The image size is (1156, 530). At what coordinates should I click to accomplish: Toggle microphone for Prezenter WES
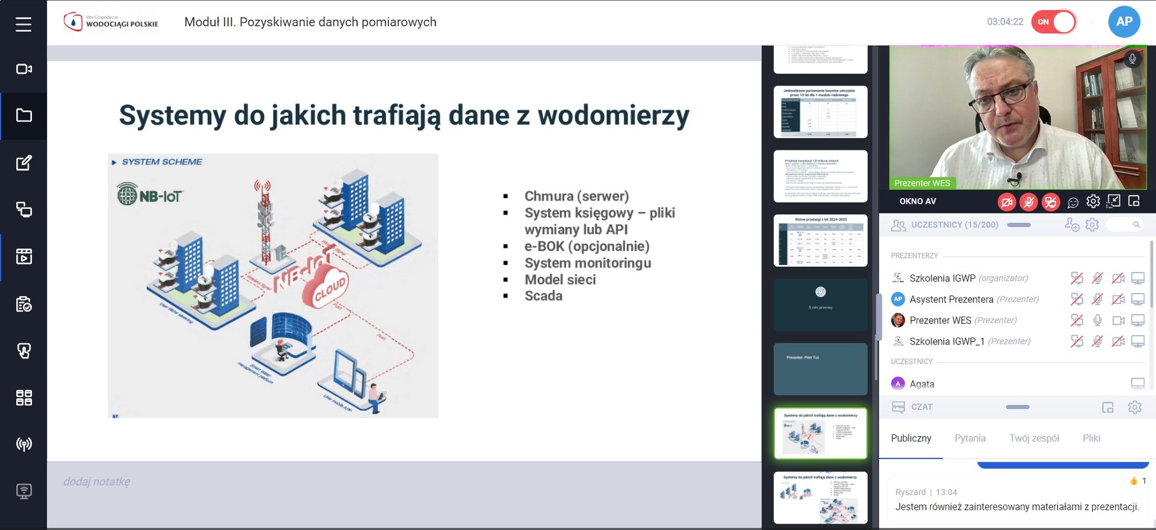tap(1097, 320)
